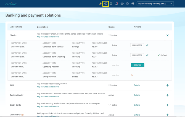The height and width of the screenshot is (117, 185).
Task: Click the ACH solution name
Action: click(12, 85)
